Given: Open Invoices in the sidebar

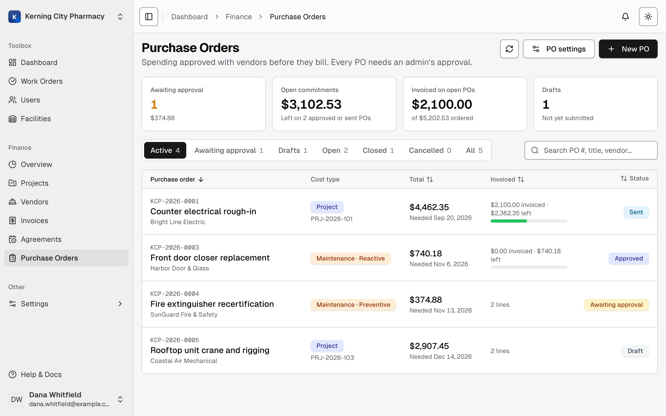Looking at the screenshot, I should point(66,220).
